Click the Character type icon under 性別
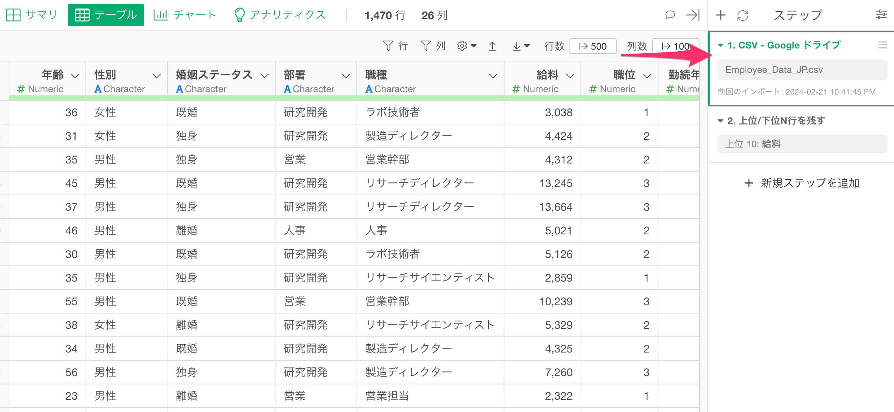This screenshot has height=412, width=894. (98, 89)
